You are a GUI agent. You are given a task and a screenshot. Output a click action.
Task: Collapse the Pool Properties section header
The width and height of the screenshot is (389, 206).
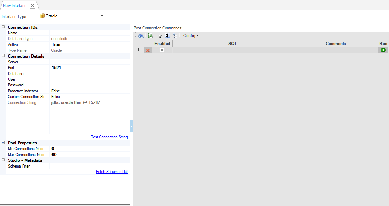click(x=3, y=143)
